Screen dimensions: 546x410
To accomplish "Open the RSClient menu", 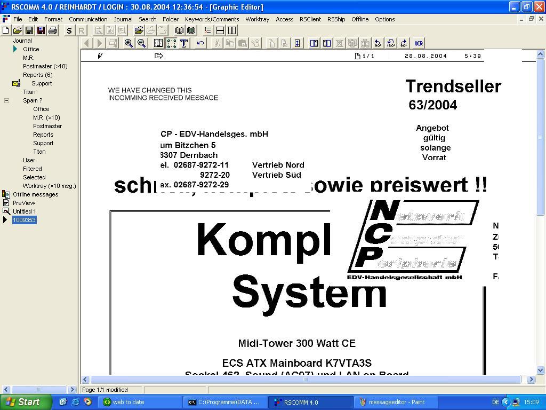I will click(x=310, y=19).
